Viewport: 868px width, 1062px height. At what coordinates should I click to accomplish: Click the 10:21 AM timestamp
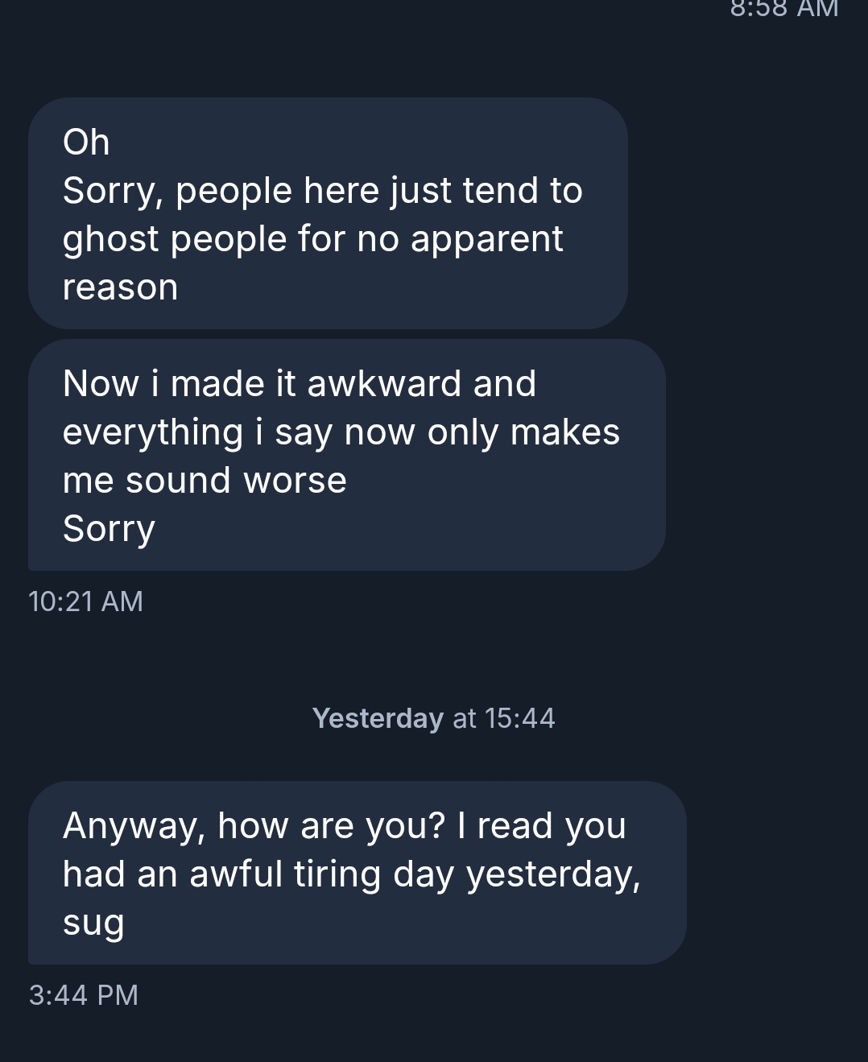click(85, 601)
